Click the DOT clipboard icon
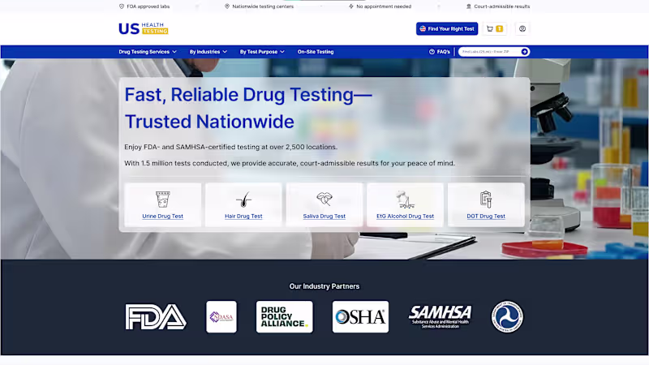The image size is (649, 365). point(486,199)
